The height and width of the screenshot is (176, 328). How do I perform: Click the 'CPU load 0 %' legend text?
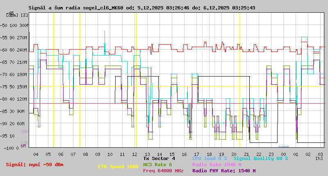pos(210,158)
